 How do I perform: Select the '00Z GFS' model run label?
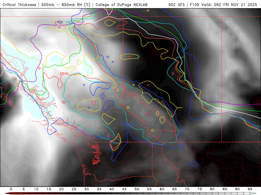(x=177, y=5)
